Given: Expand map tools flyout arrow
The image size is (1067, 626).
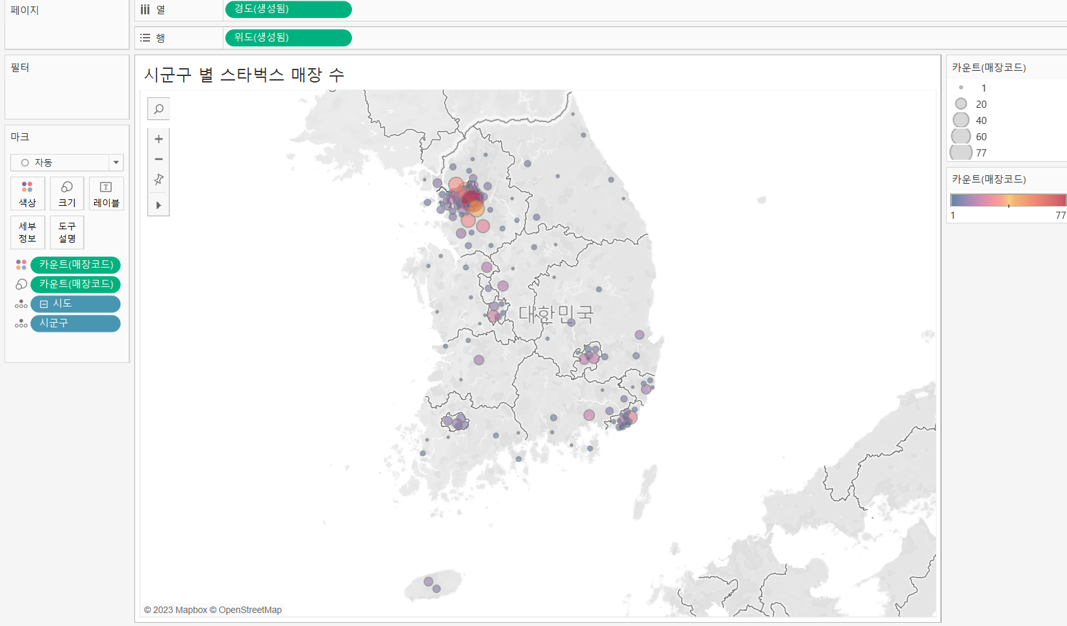Looking at the screenshot, I should [x=158, y=205].
